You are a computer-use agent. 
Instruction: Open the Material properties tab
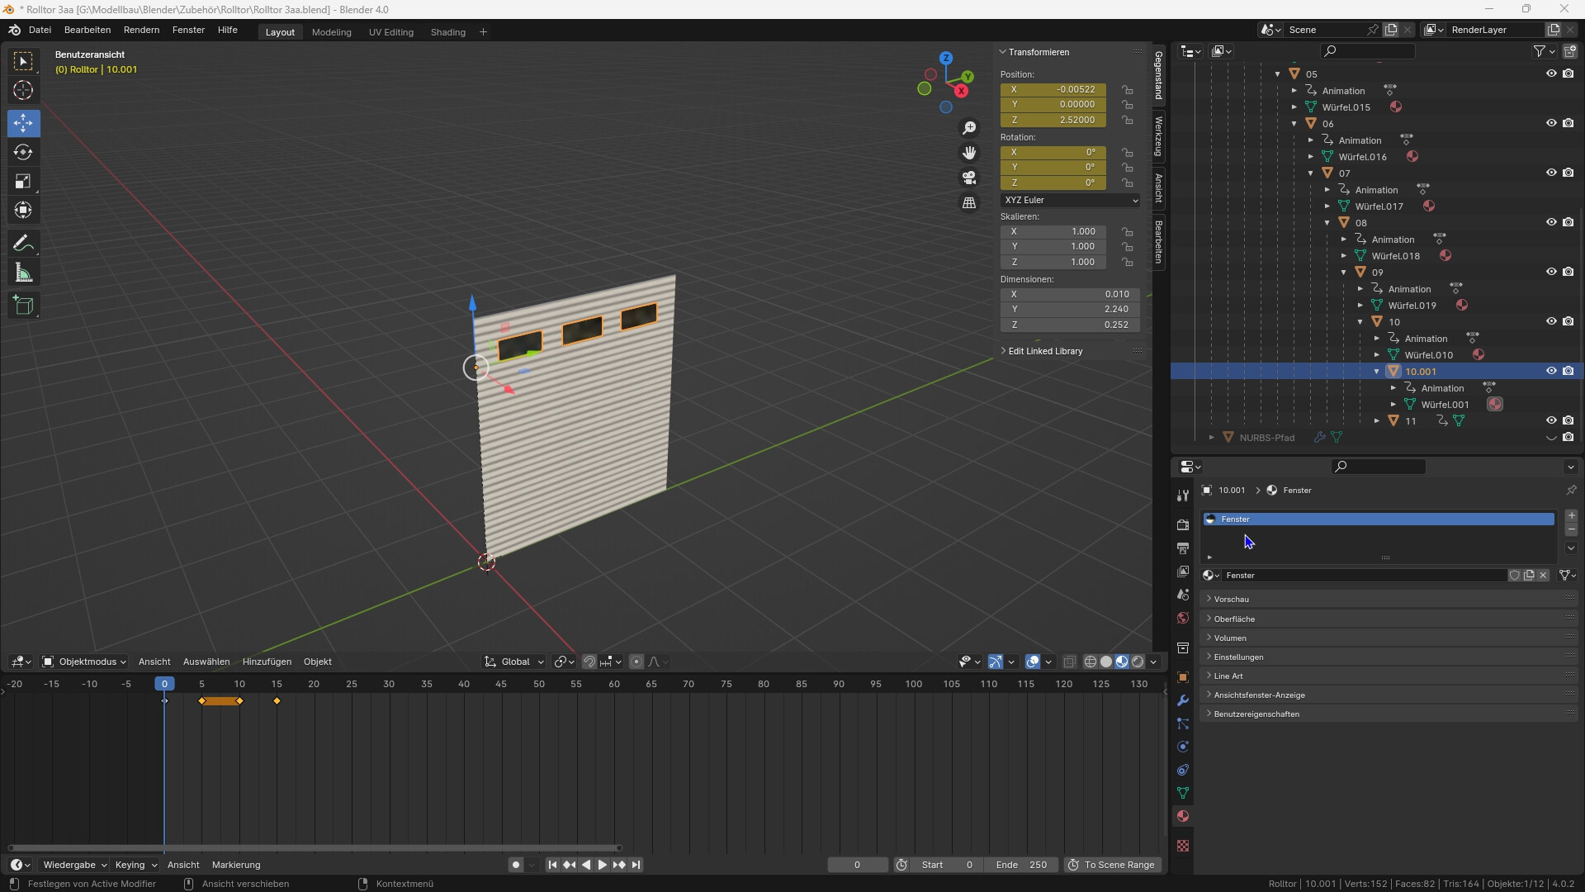[x=1183, y=816]
